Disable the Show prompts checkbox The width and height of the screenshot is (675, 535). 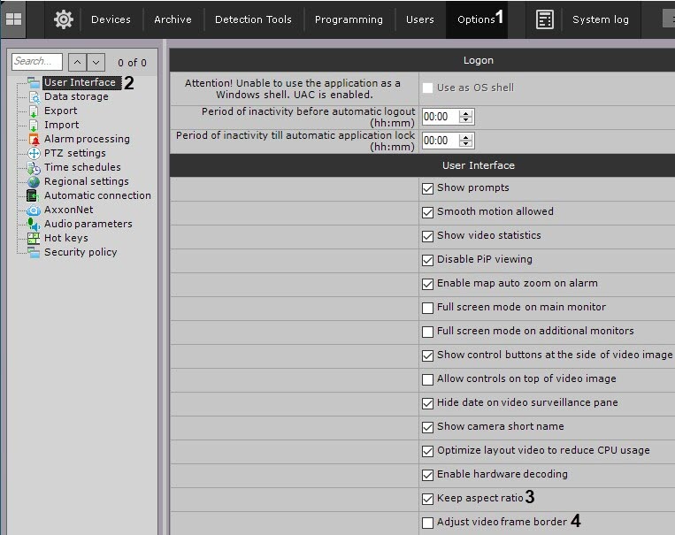coord(428,188)
